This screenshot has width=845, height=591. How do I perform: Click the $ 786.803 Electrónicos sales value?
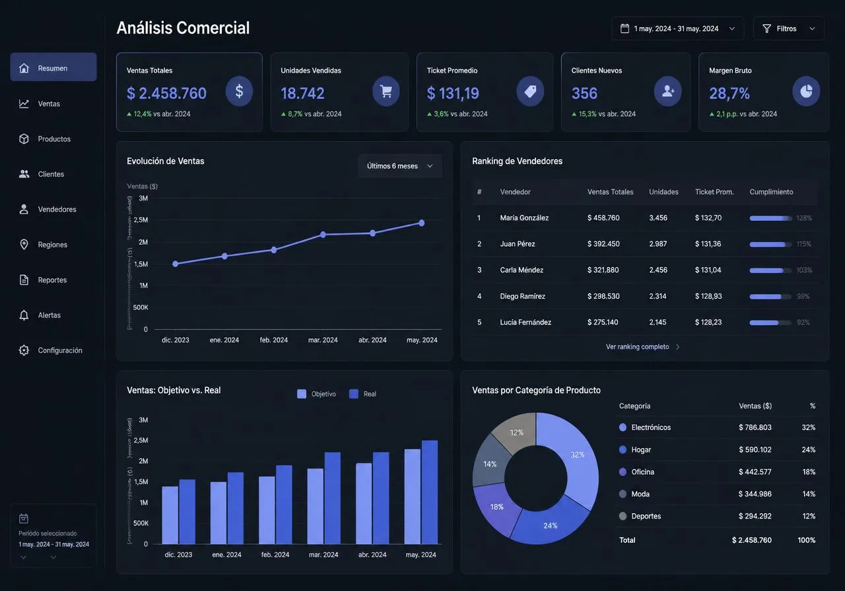click(x=755, y=427)
